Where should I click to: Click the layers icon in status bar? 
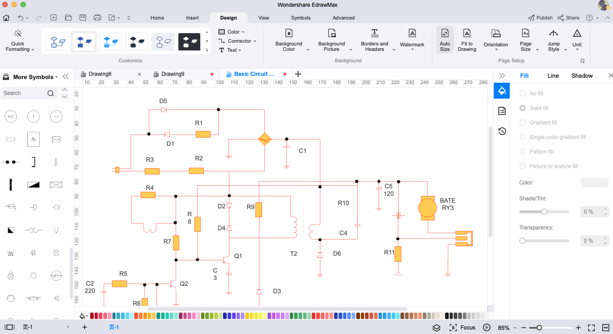click(x=436, y=328)
